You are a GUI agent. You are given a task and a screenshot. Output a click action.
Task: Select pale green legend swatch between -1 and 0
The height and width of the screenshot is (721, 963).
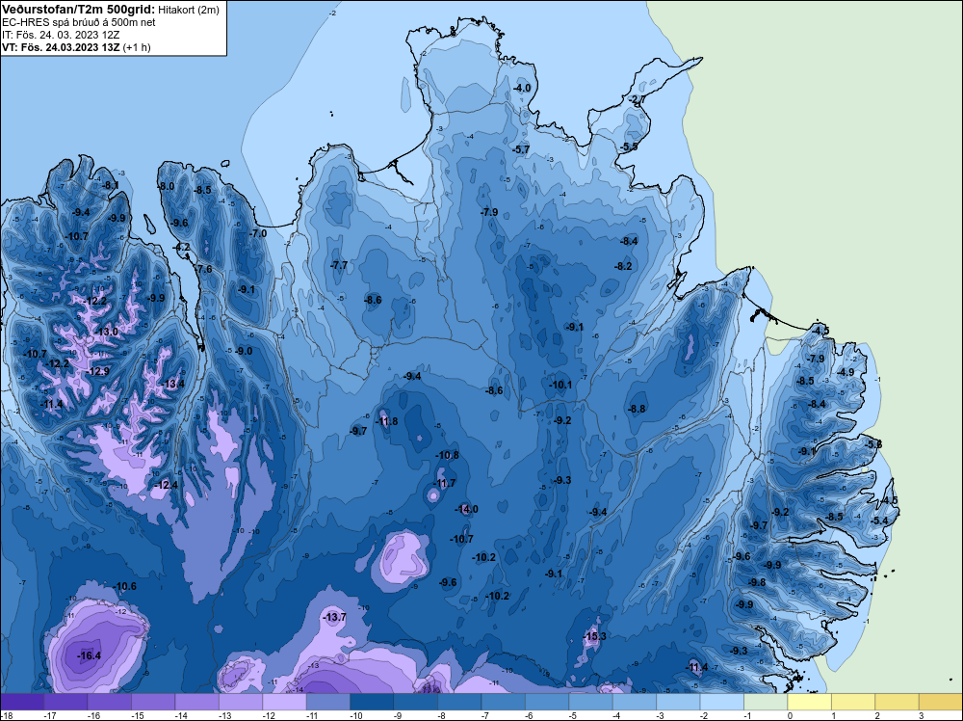tap(766, 702)
